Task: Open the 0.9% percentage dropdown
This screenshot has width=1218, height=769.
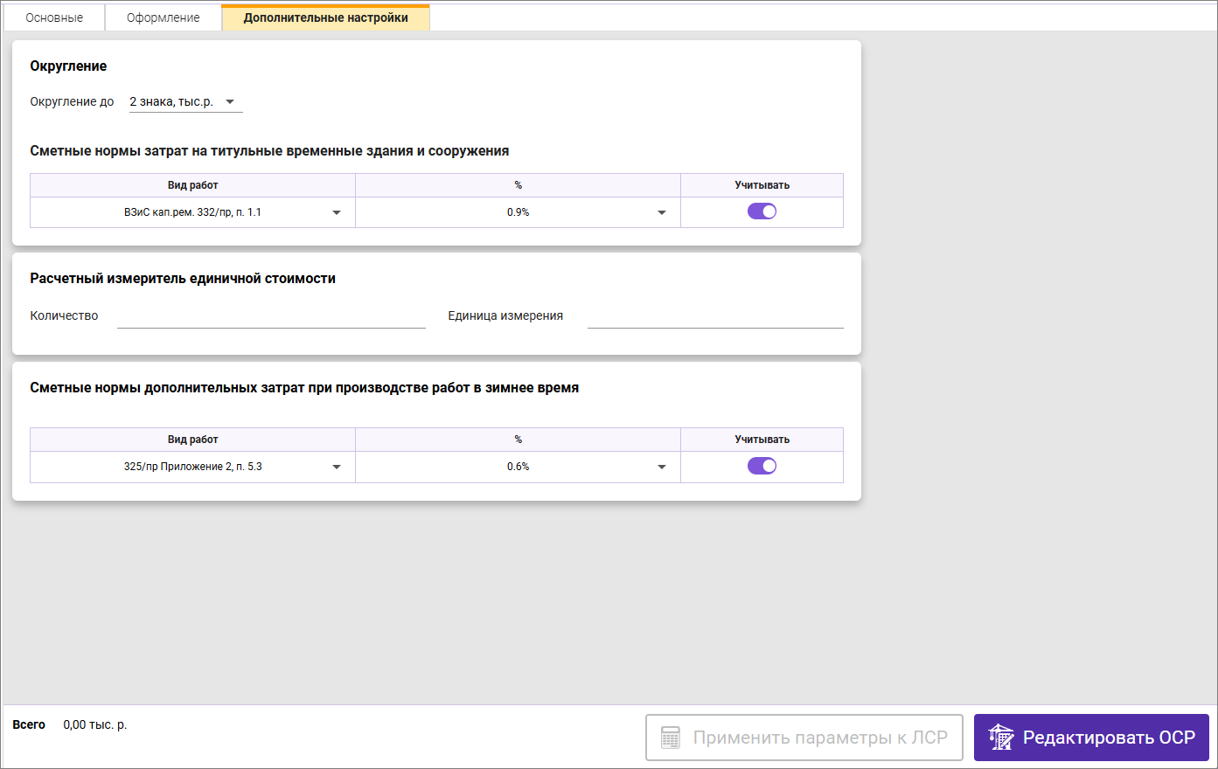Action: click(662, 212)
